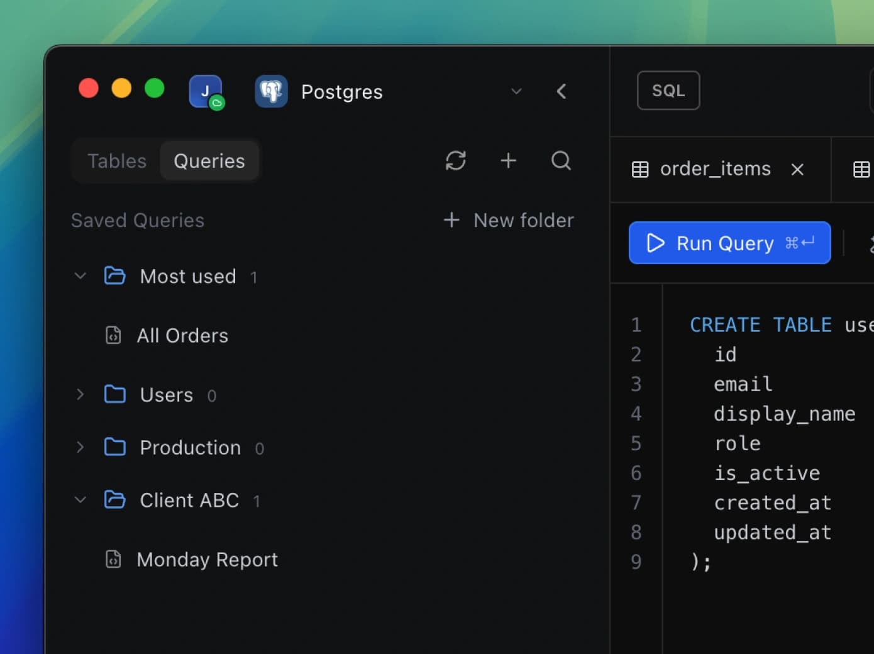Image resolution: width=874 pixels, height=654 pixels.
Task: Select the All Orders query document icon
Action: pyautogui.click(x=113, y=335)
